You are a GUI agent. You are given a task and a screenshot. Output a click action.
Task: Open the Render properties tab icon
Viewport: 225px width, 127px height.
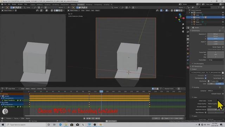point(188,36)
